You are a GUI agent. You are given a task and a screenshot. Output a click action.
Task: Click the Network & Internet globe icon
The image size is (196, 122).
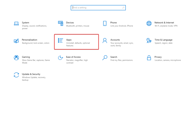[149, 23]
